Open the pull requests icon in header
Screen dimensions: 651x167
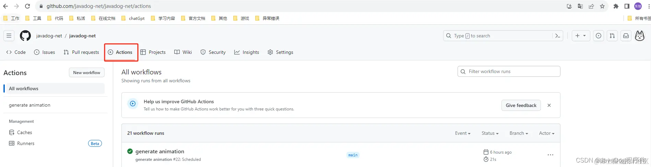click(612, 36)
